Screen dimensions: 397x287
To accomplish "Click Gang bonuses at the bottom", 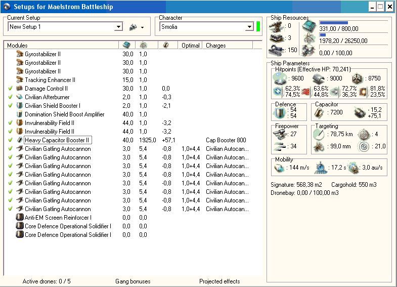I will click(133, 281).
